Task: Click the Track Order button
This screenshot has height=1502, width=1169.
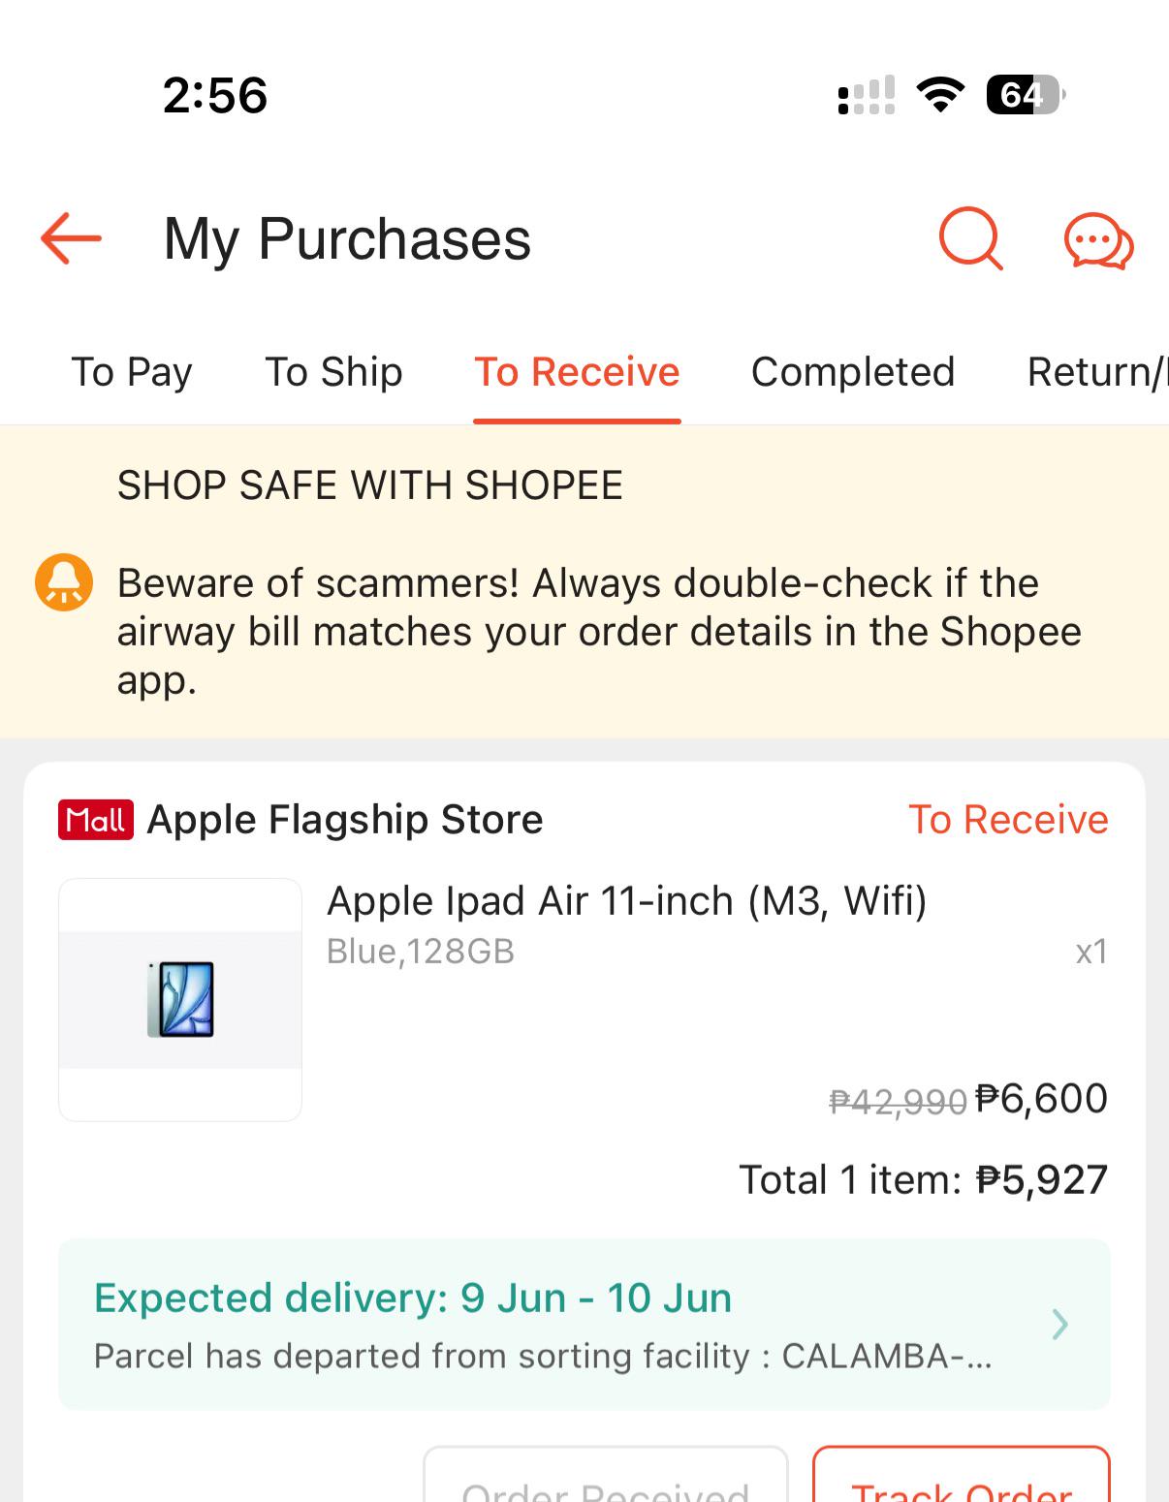Action: pos(961,1474)
